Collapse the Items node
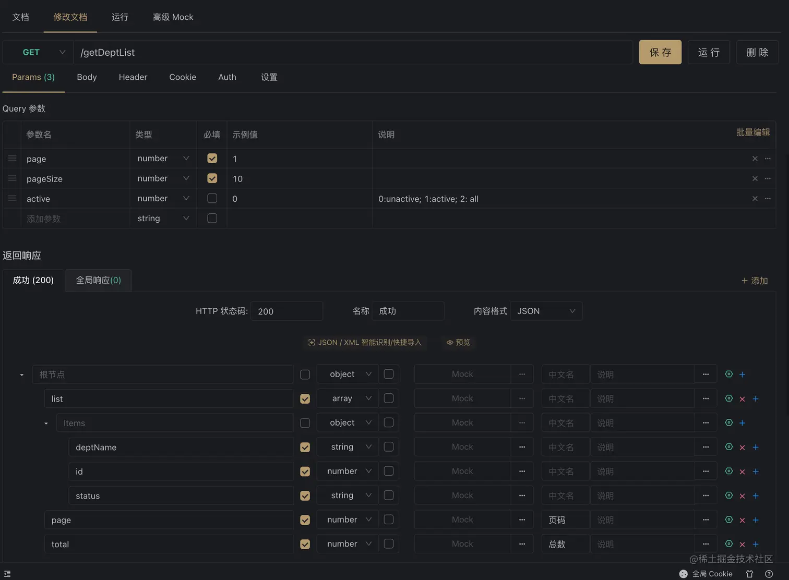Screen dimensions: 789x580 (x=46, y=424)
